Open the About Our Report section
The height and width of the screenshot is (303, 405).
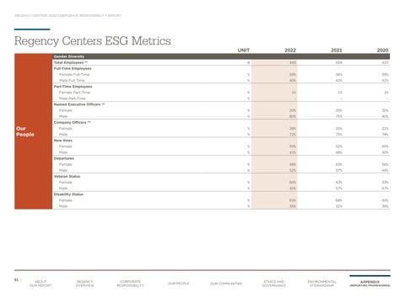point(40,284)
